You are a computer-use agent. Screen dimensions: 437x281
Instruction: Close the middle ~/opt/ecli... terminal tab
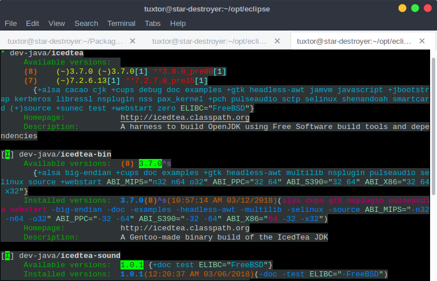click(x=277, y=41)
